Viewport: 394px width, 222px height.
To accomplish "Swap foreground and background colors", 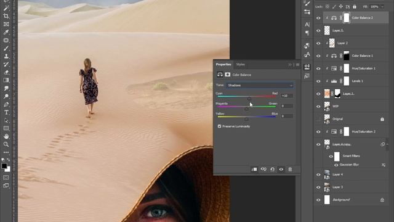I will [x=8, y=160].
